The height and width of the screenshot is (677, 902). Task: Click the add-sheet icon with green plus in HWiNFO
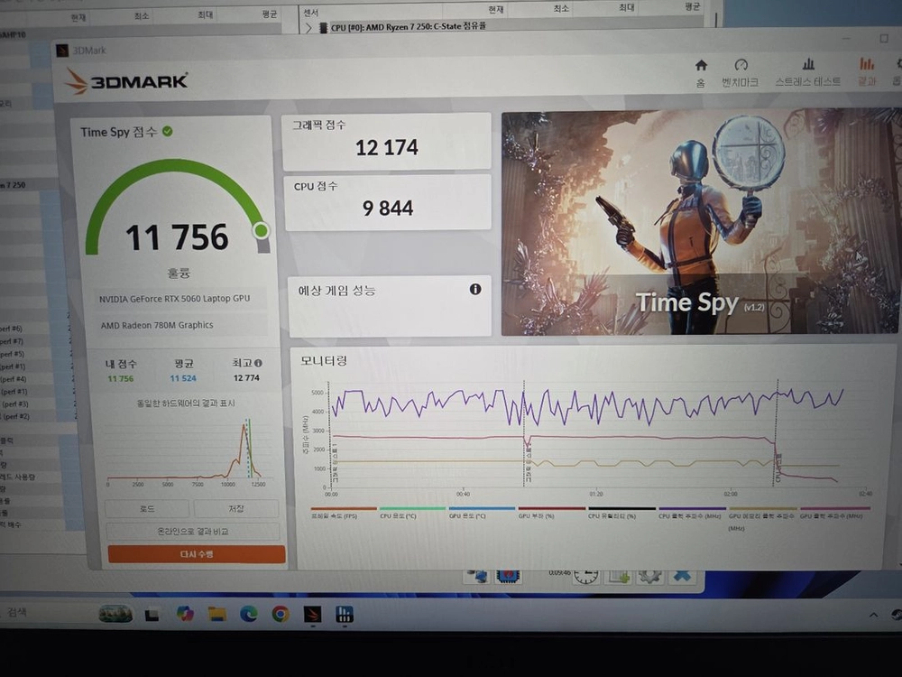(x=619, y=576)
